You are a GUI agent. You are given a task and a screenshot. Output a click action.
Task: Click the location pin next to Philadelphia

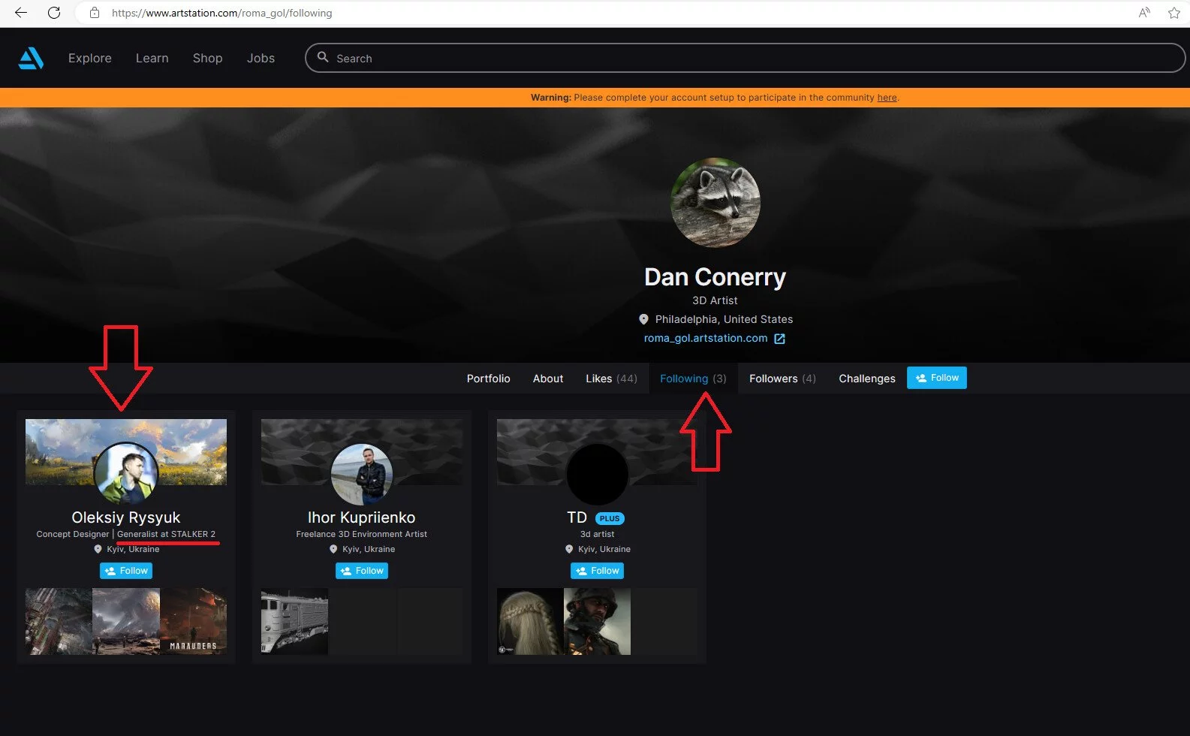coord(643,319)
